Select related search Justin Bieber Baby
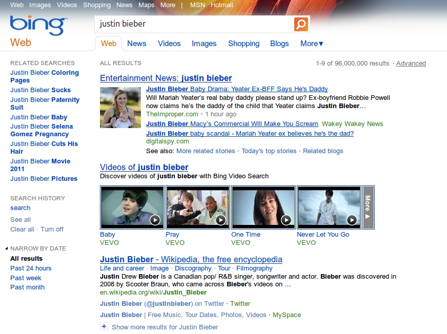 (39, 117)
